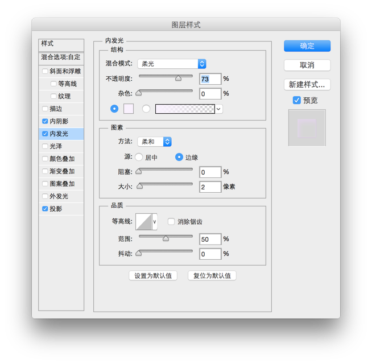Viewport: 372px width, 364px height.
Task: Open 混合模式 dropdown showing 柔光
Action: click(x=172, y=64)
